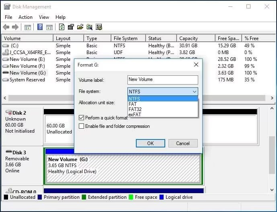Image resolution: width=277 pixels, height=212 pixels.
Task: Open the View menu
Action: tap(44, 17)
